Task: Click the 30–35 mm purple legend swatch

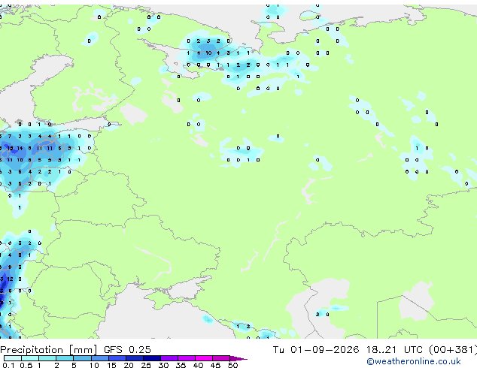Action: tap(169, 358)
